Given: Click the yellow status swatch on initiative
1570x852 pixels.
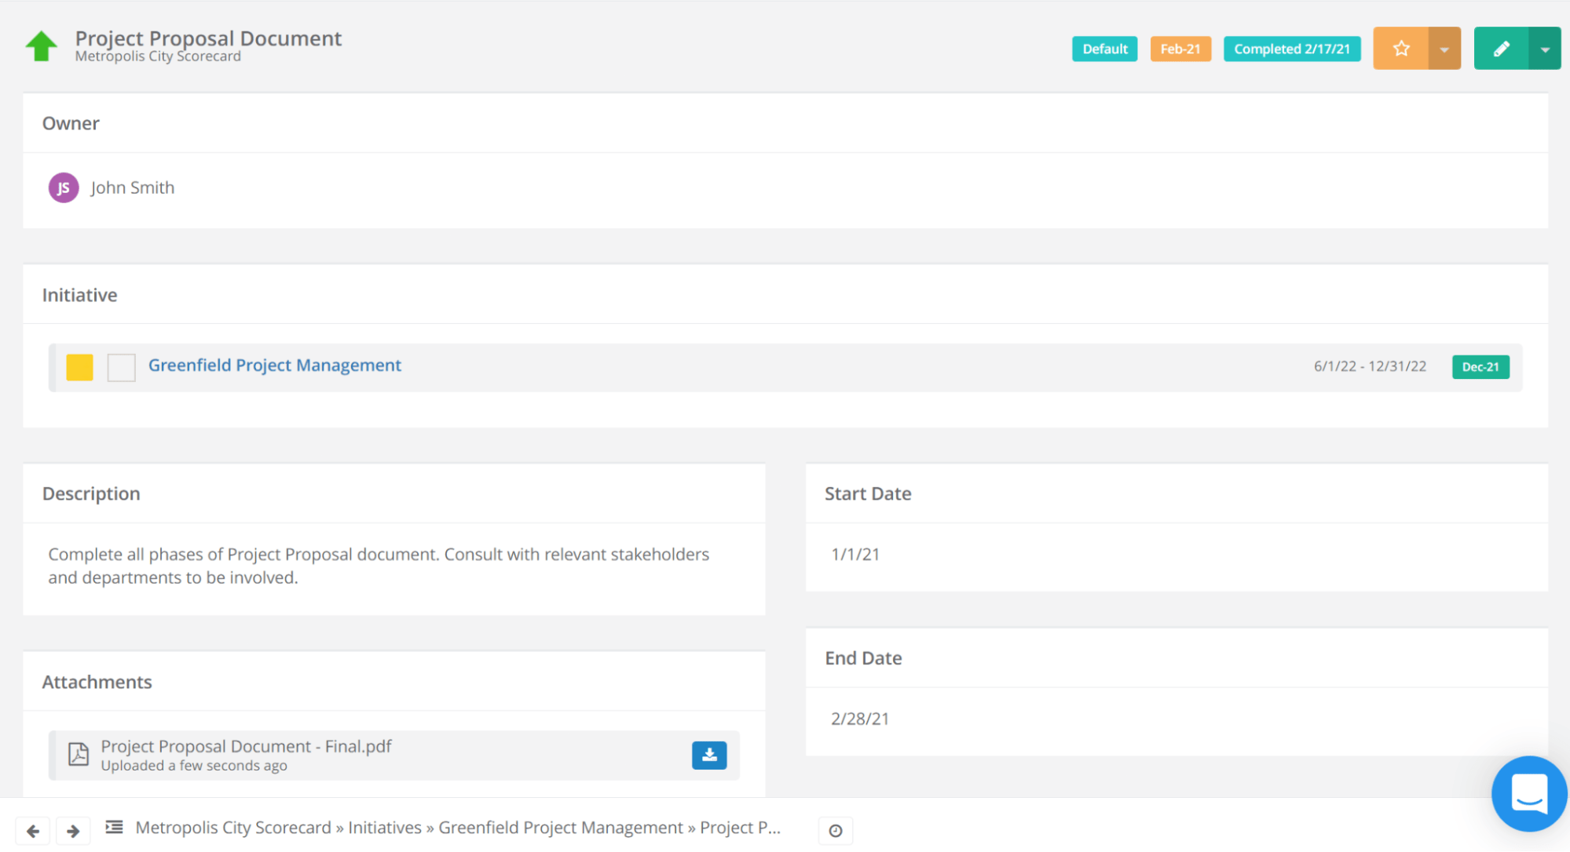Looking at the screenshot, I should pyautogui.click(x=79, y=367).
